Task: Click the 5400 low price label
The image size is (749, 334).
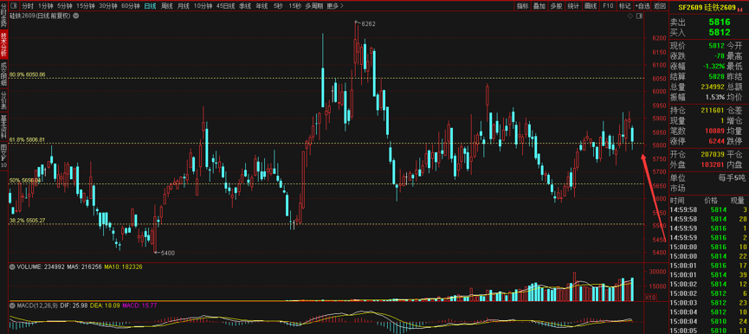Action: 167,254
